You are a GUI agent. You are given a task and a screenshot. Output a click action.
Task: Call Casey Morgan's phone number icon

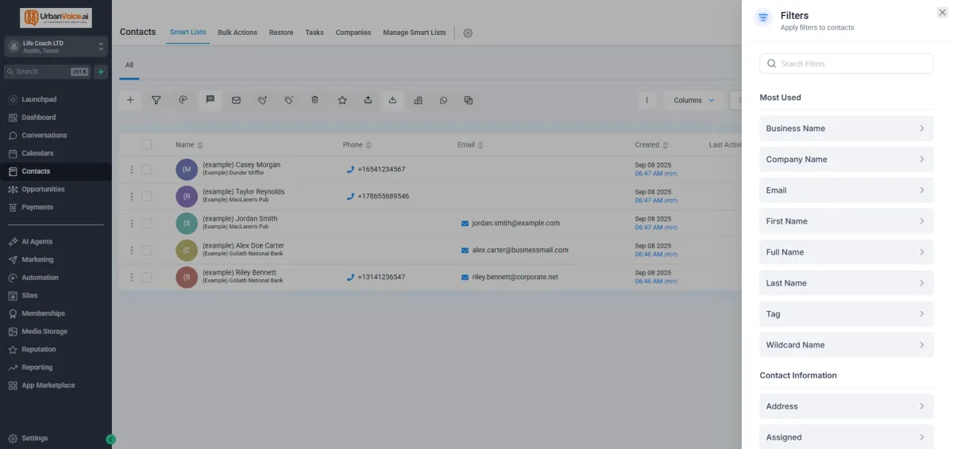(x=350, y=170)
